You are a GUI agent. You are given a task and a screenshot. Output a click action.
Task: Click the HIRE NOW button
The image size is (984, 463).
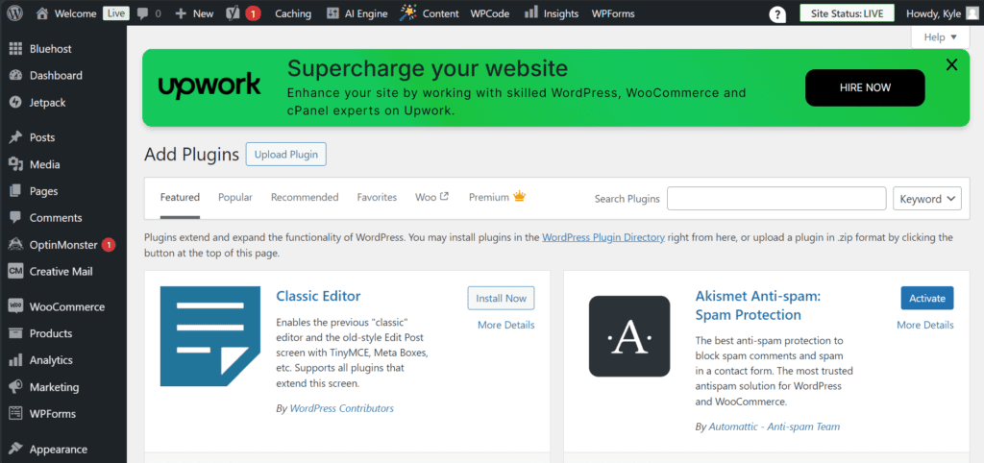point(865,87)
